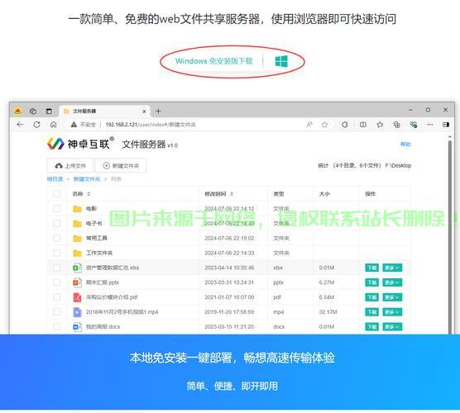The height and width of the screenshot is (413, 460).
Task: Open split screen icon in toolbar
Action: tap(363, 125)
